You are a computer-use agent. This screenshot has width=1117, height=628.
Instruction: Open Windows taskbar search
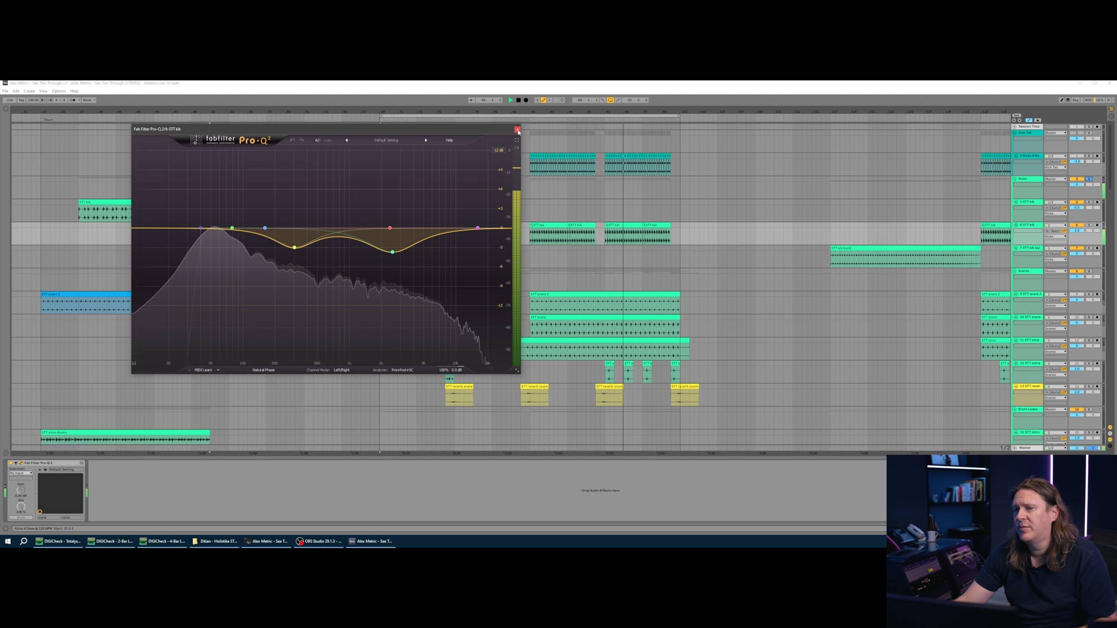(23, 541)
